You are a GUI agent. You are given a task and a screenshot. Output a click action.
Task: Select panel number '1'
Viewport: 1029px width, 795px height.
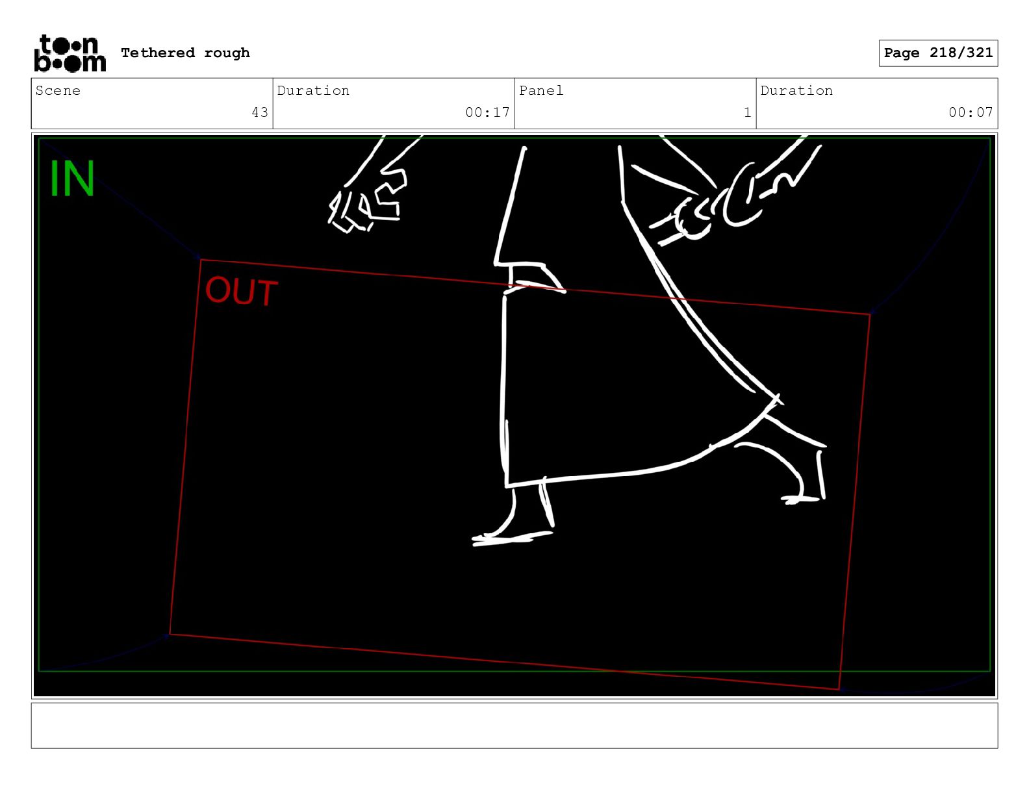point(747,112)
